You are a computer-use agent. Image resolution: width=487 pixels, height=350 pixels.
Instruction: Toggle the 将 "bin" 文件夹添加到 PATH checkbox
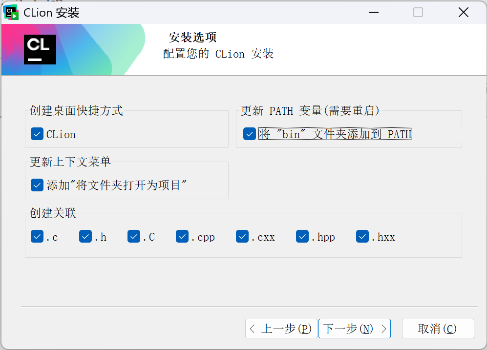pos(249,134)
